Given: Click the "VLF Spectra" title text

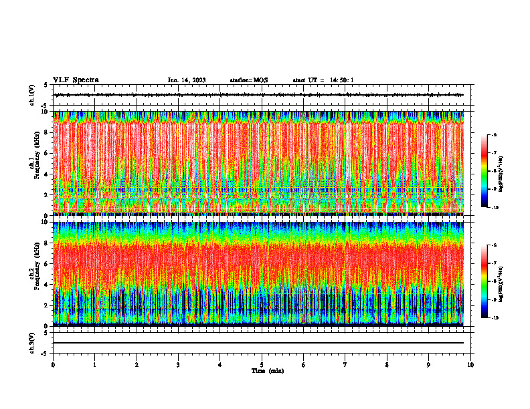Looking at the screenshot, I should (76, 80).
